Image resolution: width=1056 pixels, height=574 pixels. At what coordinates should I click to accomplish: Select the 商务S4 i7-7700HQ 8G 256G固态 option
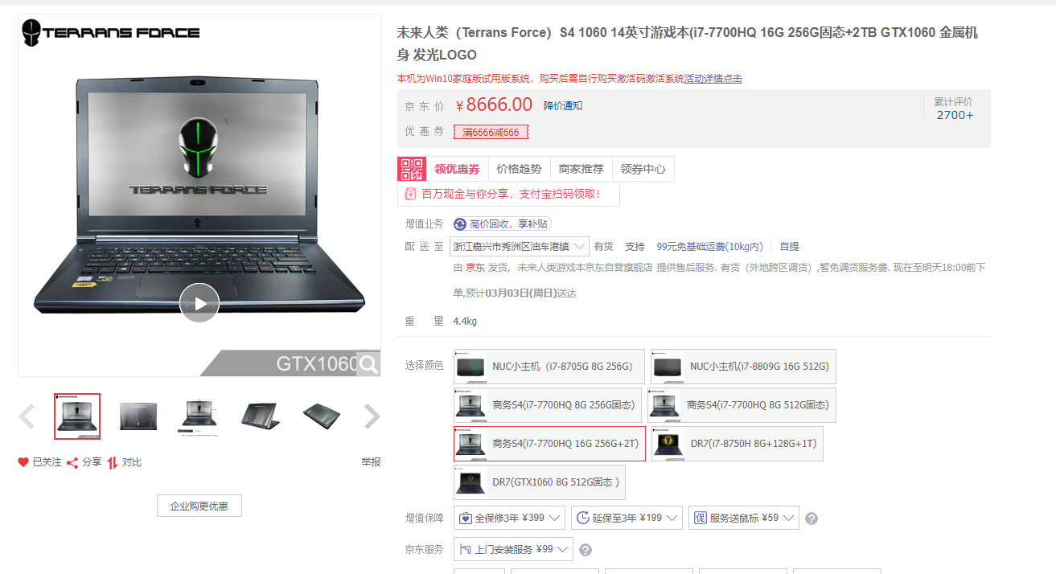548,405
